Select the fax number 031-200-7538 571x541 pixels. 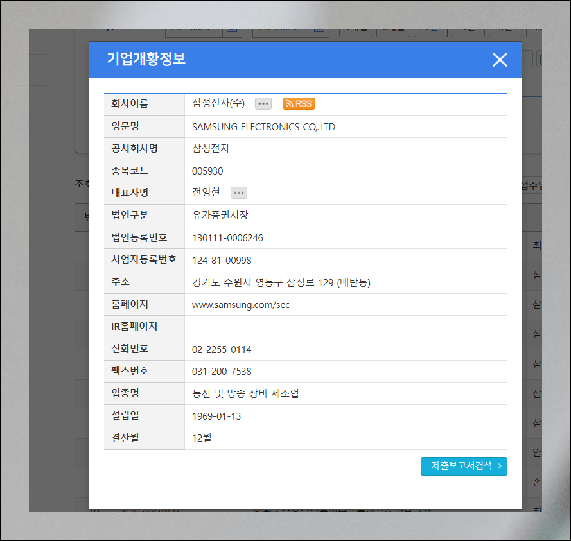(222, 372)
